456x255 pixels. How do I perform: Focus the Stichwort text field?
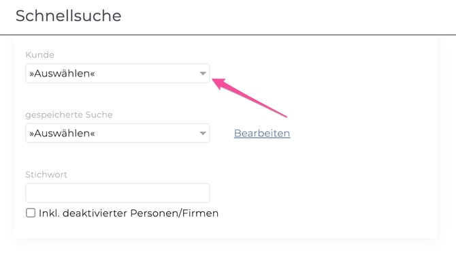[118, 193]
